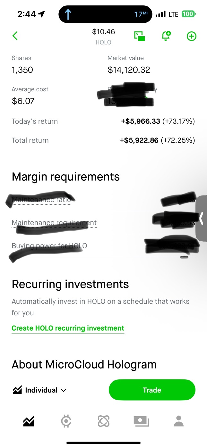
Task: Expand the Individual account selector
Action: click(40, 390)
